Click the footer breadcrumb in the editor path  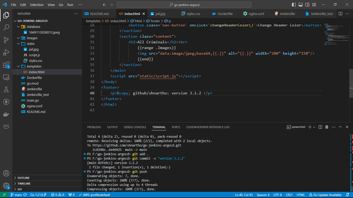153,21
